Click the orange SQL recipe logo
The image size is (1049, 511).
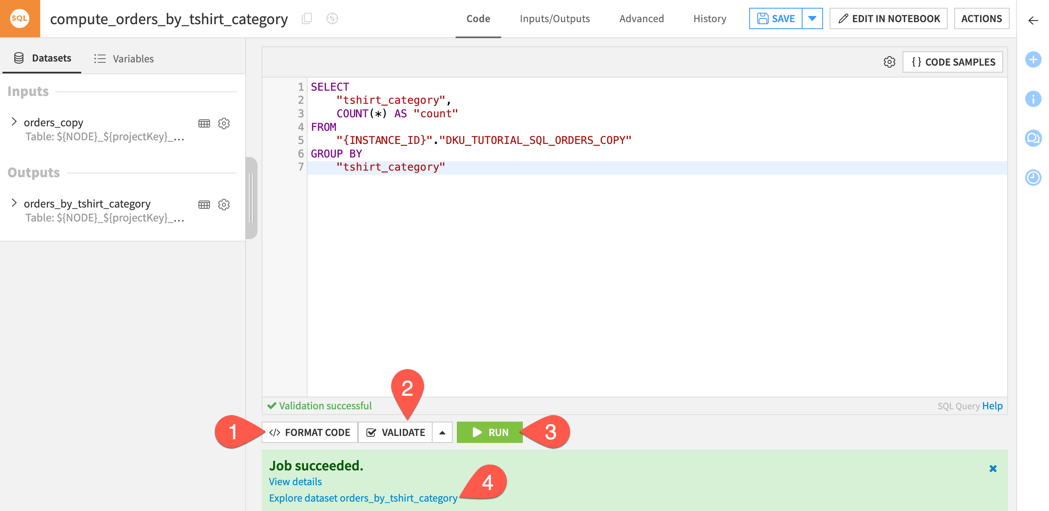19,18
